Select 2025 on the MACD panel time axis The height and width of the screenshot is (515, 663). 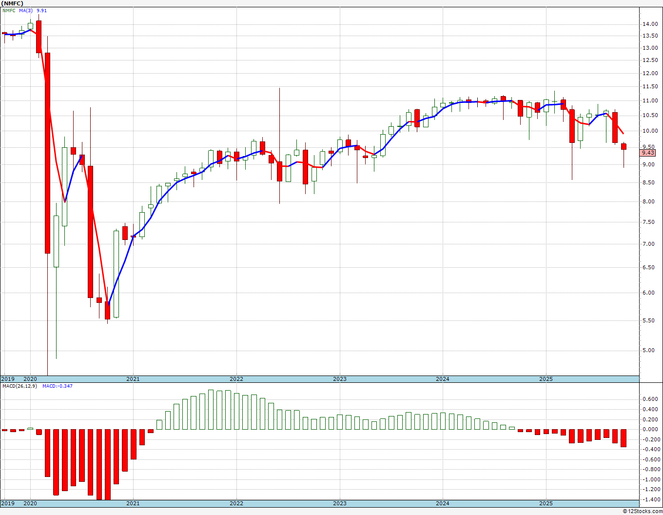coord(546,503)
